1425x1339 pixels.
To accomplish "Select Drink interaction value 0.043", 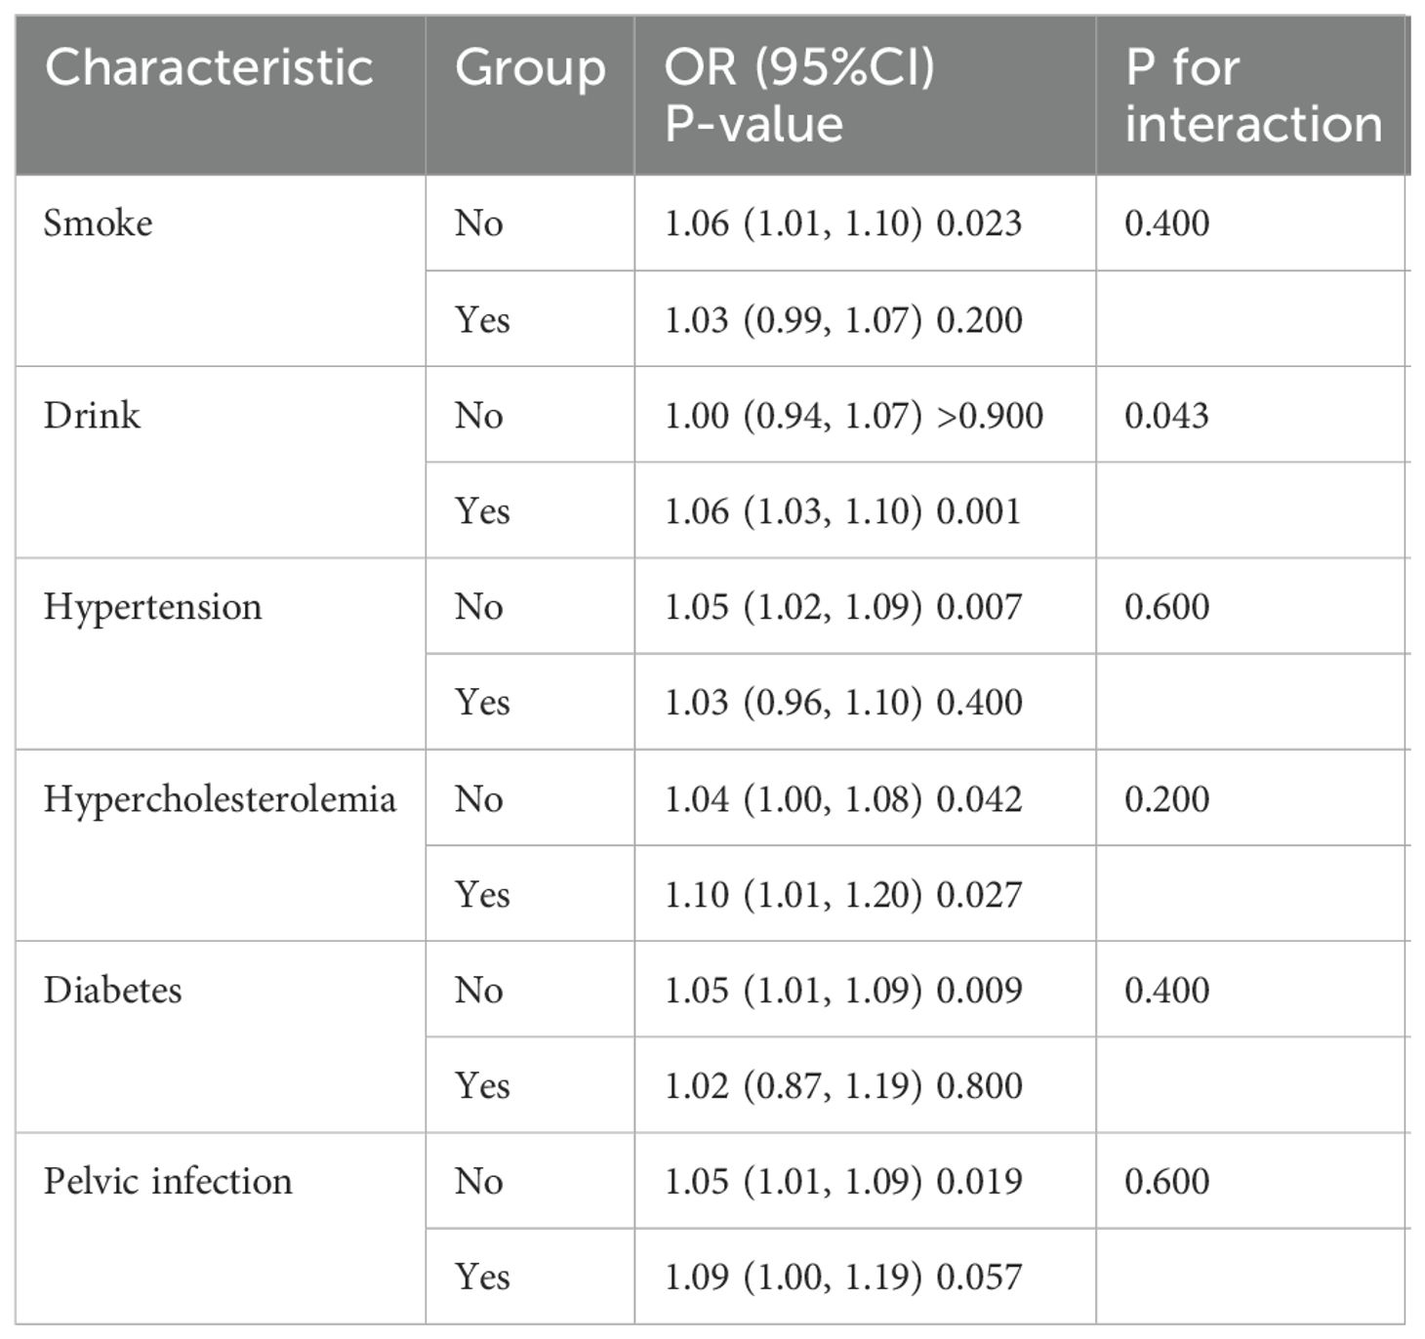I will coord(1166,416).
